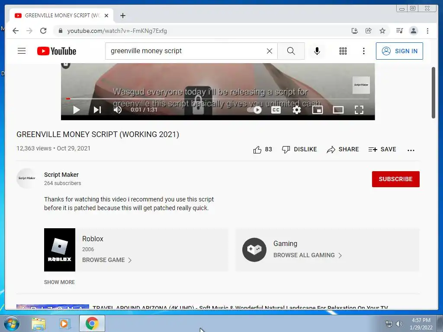Select the GREENVILLE MONEY SCRIPT tab

tap(61, 16)
